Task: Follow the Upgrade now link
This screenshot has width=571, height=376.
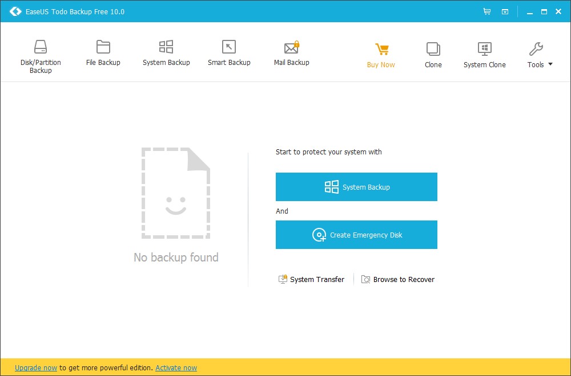Action: [x=36, y=368]
